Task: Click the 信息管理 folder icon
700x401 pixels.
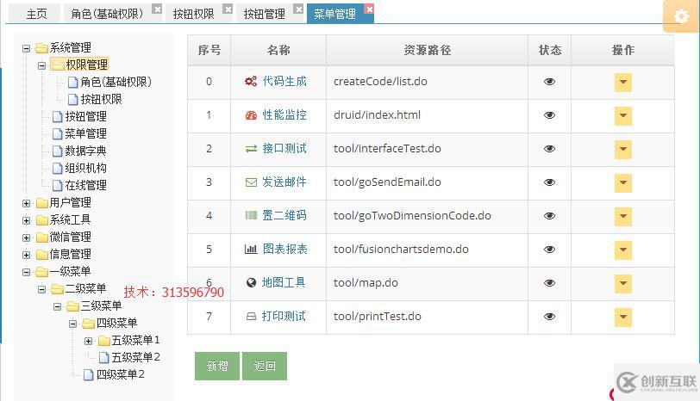Action: click(x=42, y=255)
